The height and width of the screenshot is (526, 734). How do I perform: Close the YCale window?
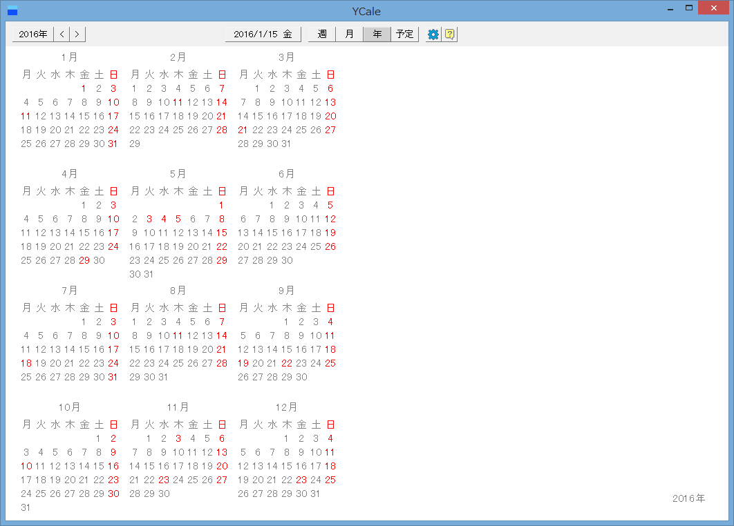713,8
